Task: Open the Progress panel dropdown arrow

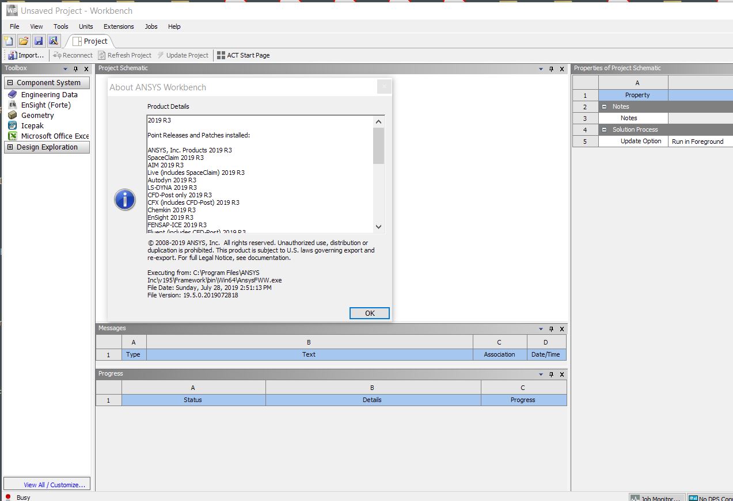Action: 541,374
